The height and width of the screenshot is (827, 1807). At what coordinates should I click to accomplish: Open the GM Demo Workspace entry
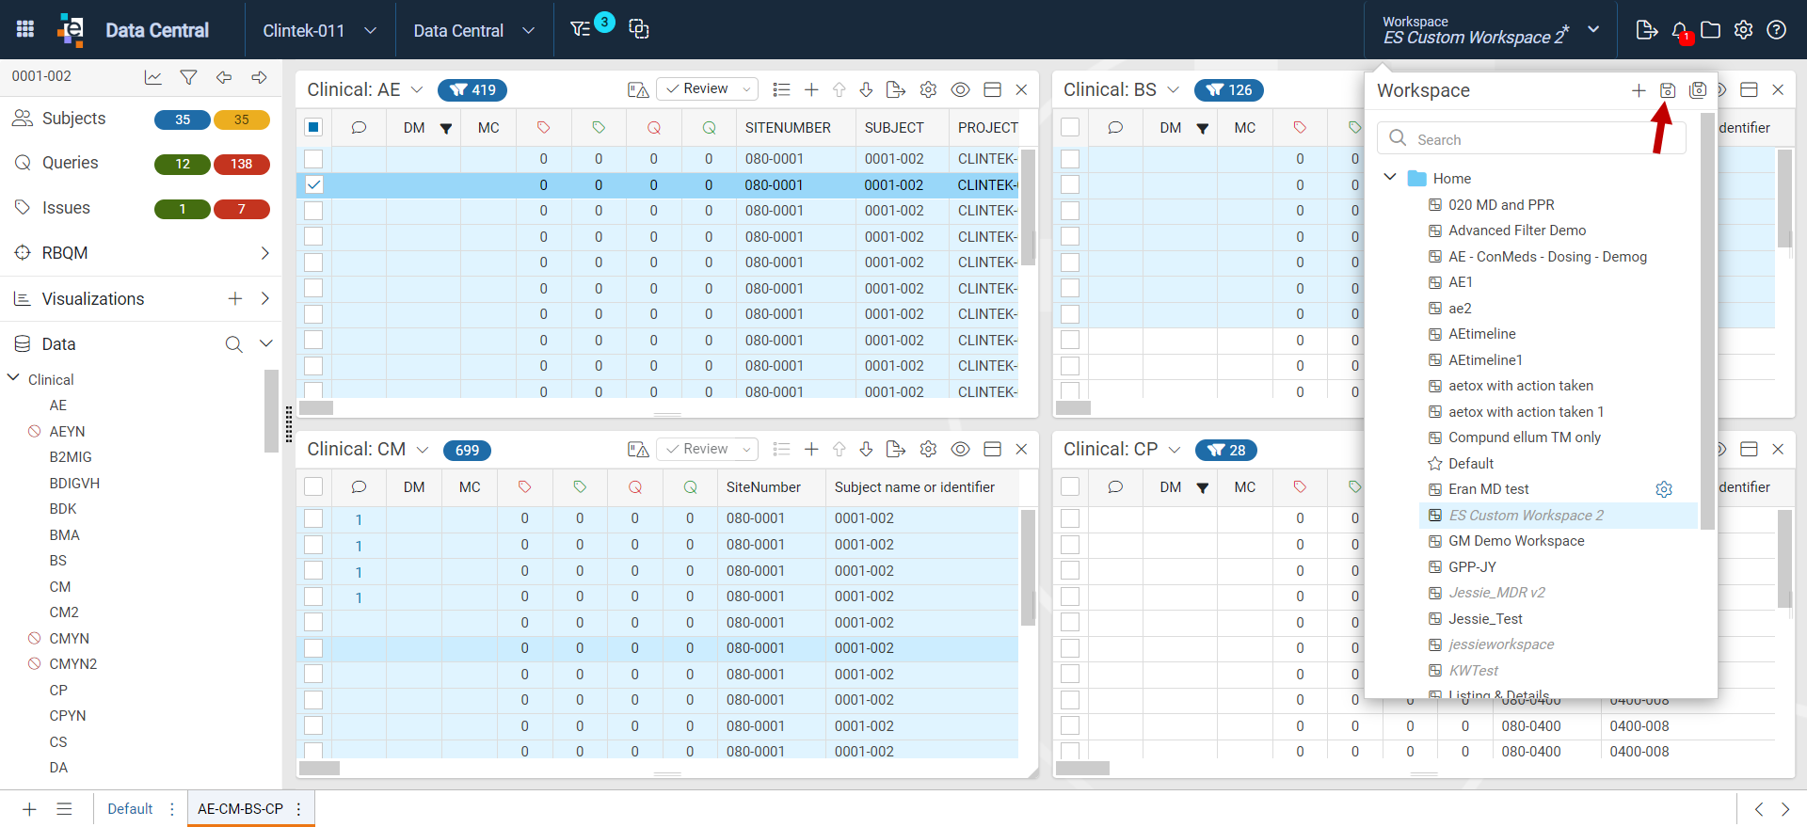(1516, 541)
